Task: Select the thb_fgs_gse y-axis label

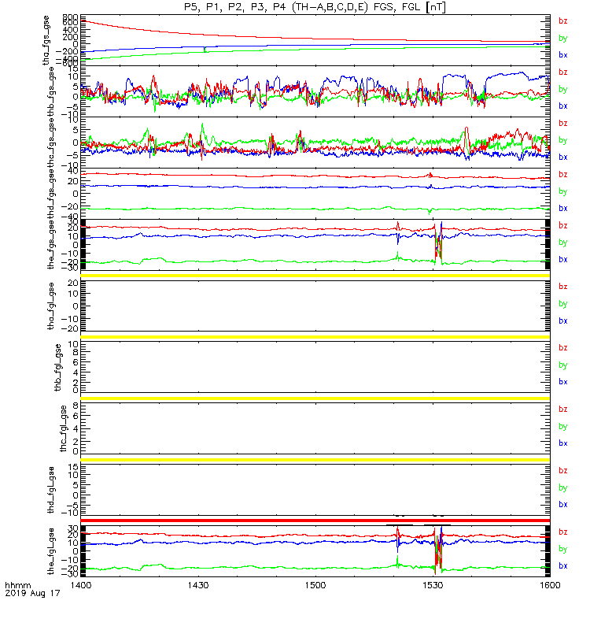Action: coord(51,91)
